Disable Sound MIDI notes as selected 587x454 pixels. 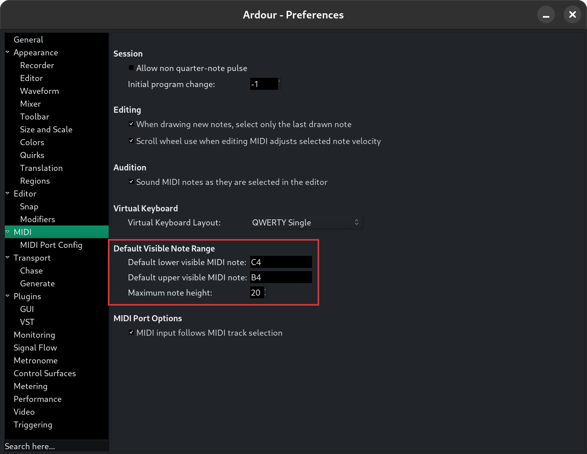[x=131, y=182]
